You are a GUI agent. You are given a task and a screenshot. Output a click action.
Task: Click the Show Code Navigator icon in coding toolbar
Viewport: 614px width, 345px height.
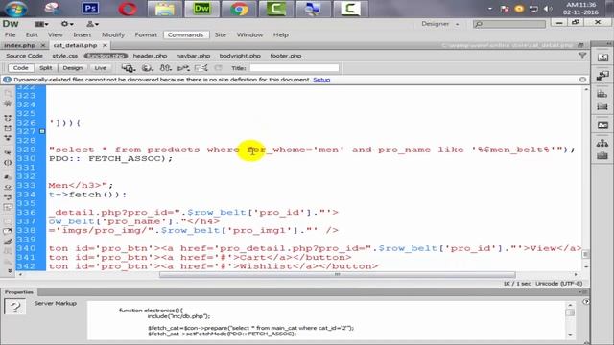click(x=8, y=103)
